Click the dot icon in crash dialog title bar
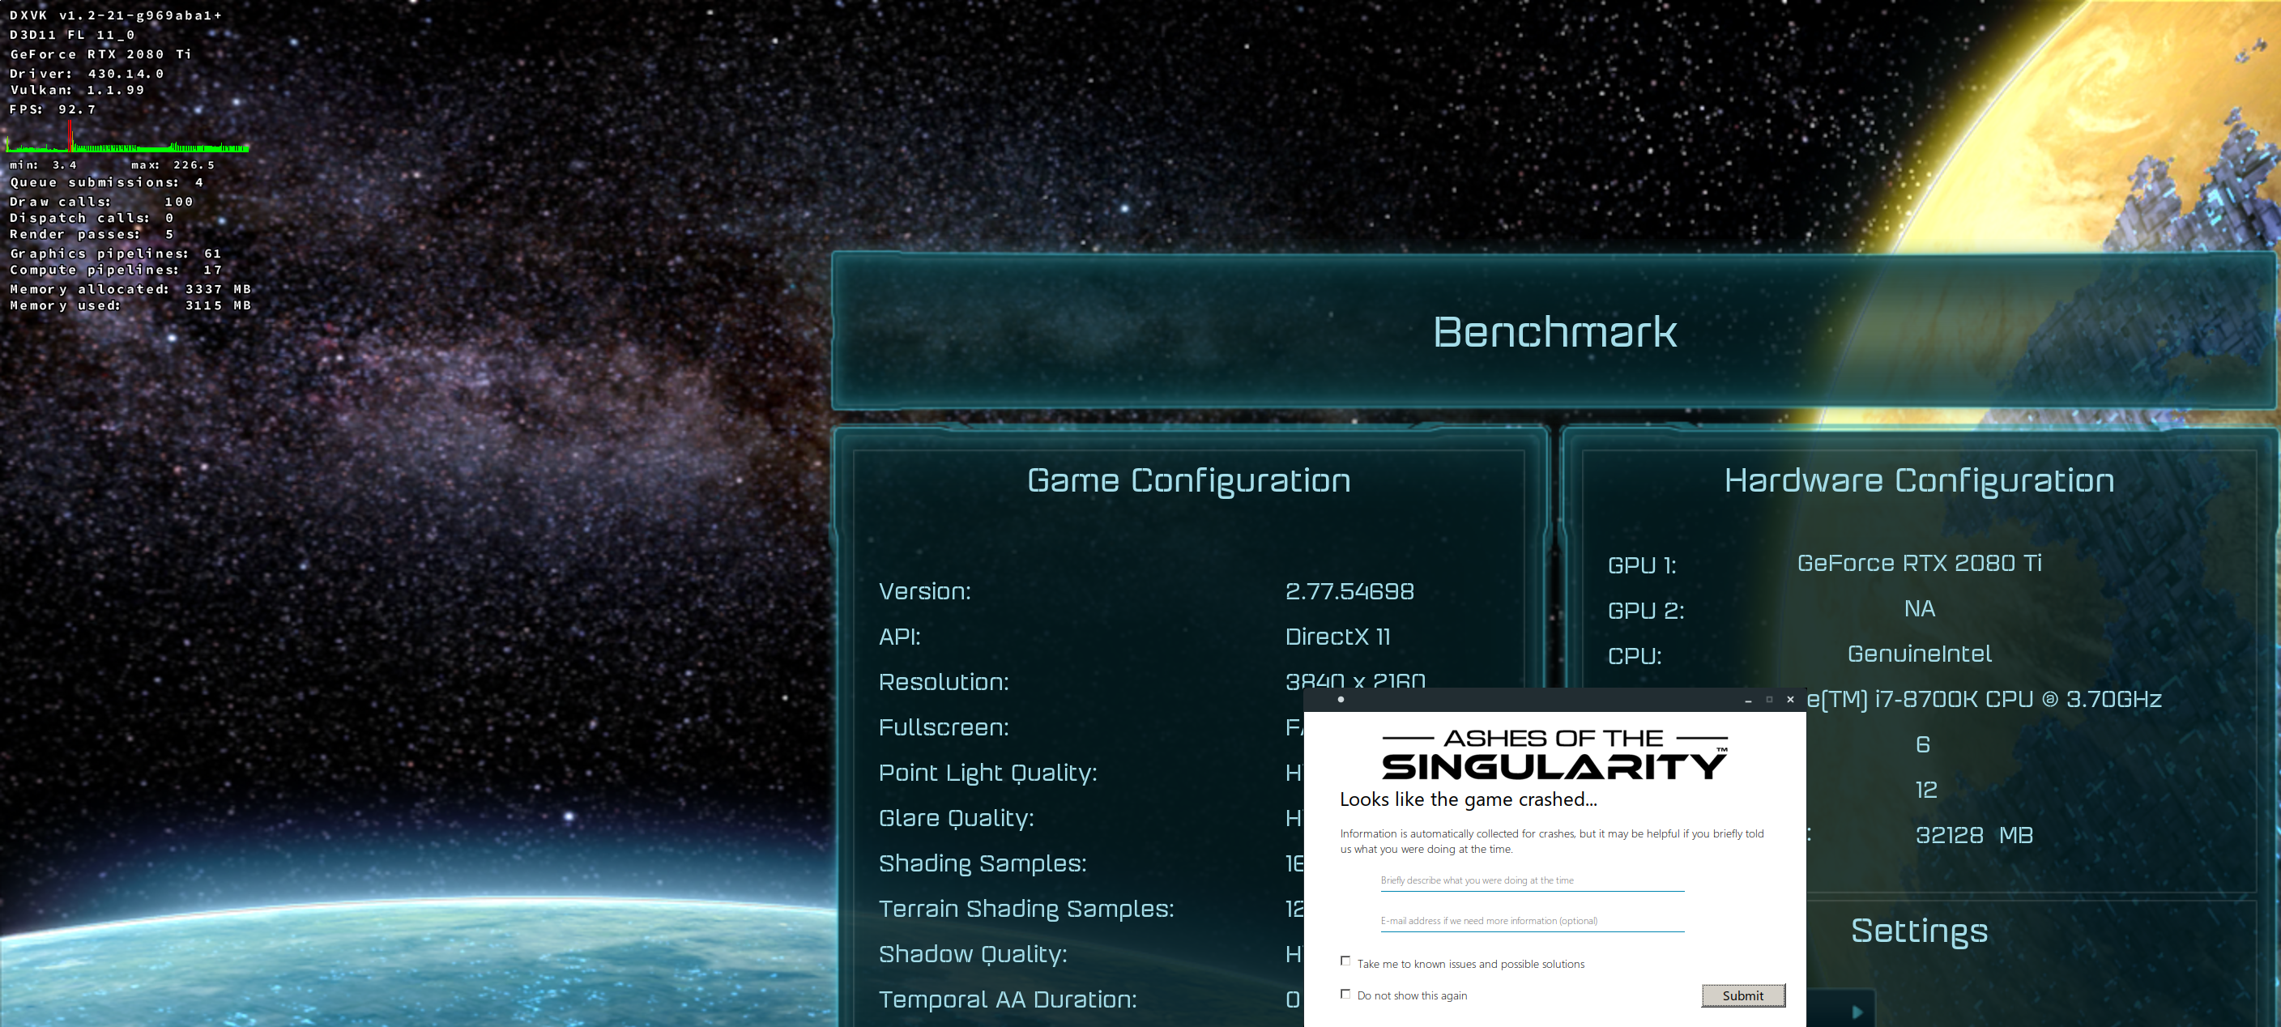The image size is (2281, 1027). click(x=1341, y=700)
